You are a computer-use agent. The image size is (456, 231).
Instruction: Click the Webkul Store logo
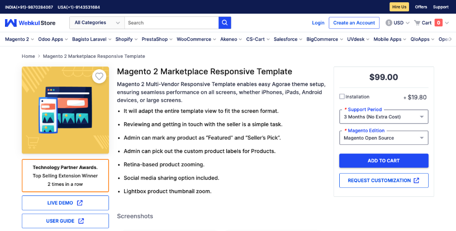coord(30,23)
